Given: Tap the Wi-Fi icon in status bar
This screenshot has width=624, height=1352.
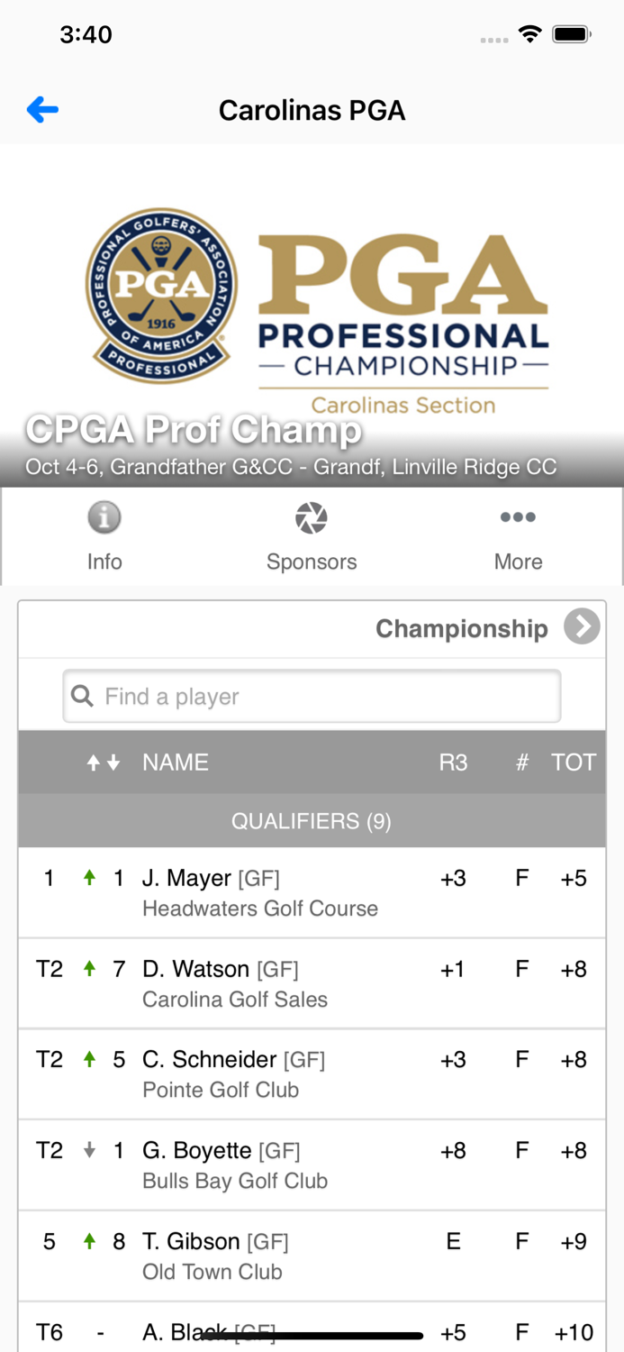Looking at the screenshot, I should [x=529, y=33].
